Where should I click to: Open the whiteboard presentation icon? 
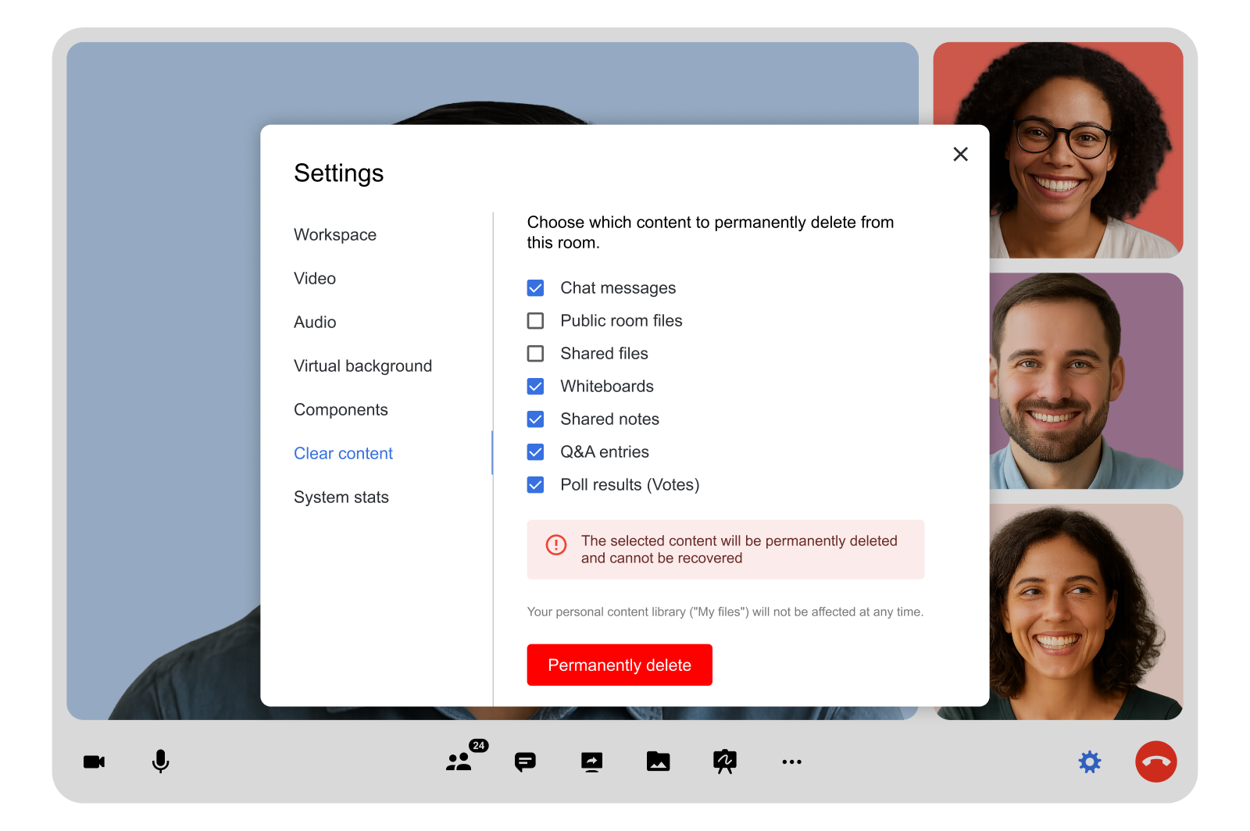click(x=725, y=761)
